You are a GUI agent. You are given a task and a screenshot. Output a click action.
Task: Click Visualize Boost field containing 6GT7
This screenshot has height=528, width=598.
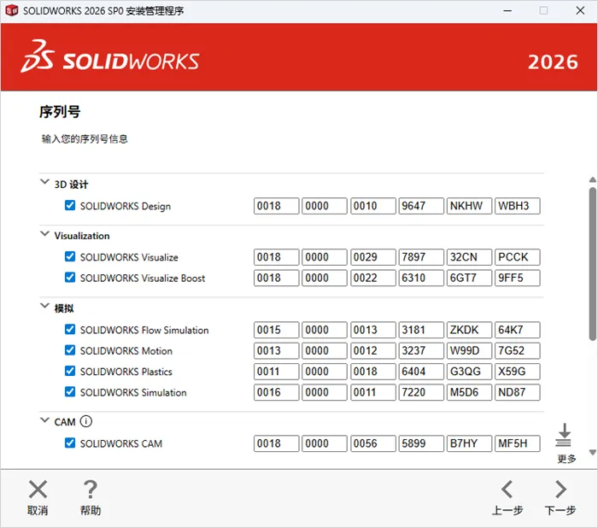469,279
